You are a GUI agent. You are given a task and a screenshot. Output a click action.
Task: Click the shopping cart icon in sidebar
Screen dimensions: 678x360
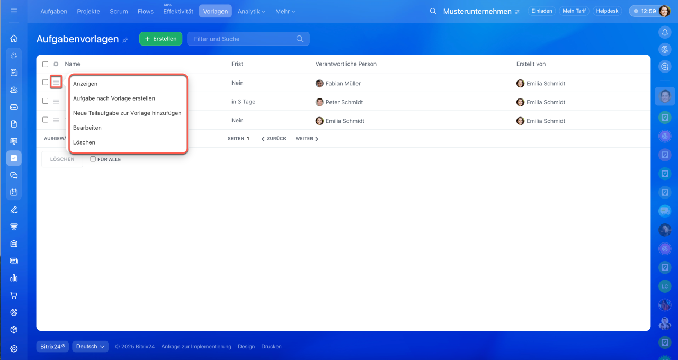pos(14,295)
